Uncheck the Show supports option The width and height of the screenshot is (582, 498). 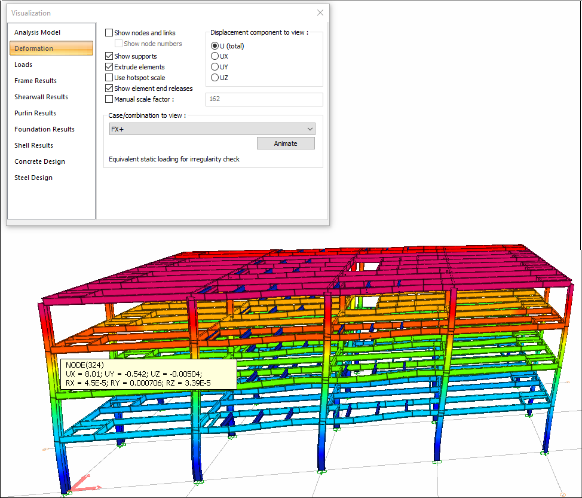[109, 56]
